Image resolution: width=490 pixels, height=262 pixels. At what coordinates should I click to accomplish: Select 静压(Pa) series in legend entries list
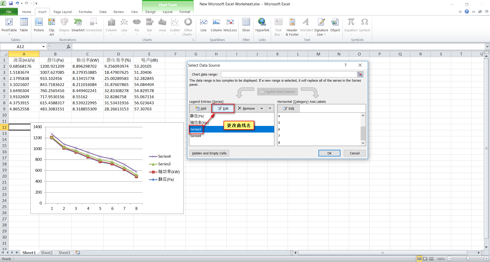pos(231,116)
